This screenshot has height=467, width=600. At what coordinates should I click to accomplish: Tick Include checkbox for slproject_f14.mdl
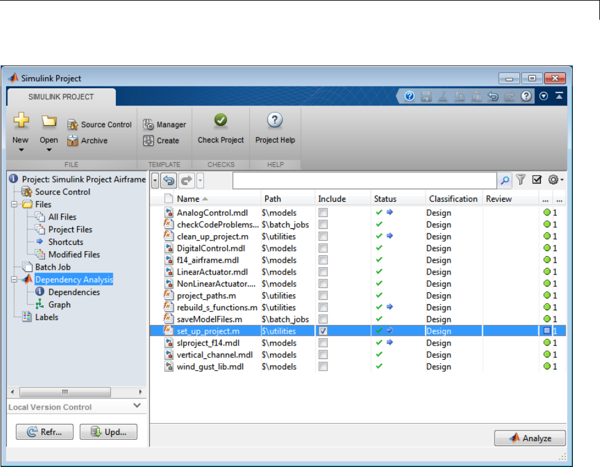323,342
